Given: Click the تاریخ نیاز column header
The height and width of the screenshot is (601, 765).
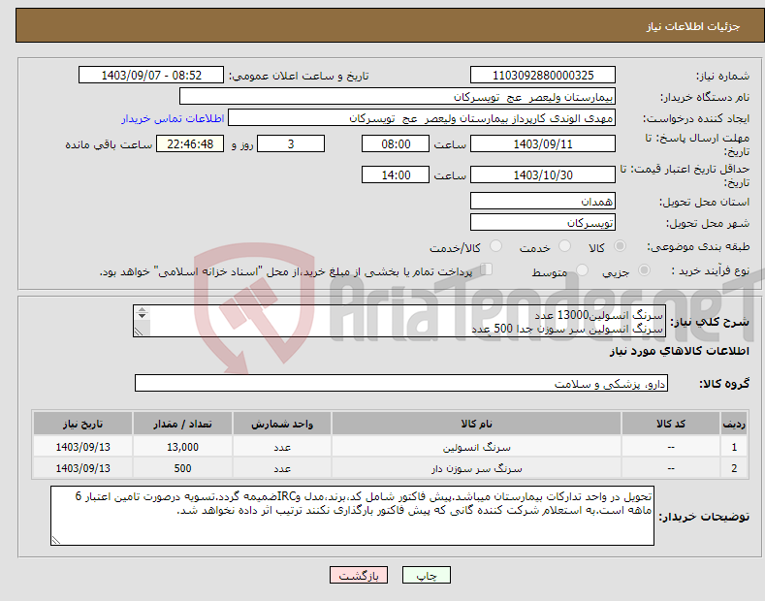Looking at the screenshot, I should (x=83, y=424).
